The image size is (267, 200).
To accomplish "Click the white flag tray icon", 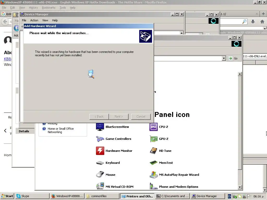I will [x=249, y=196].
